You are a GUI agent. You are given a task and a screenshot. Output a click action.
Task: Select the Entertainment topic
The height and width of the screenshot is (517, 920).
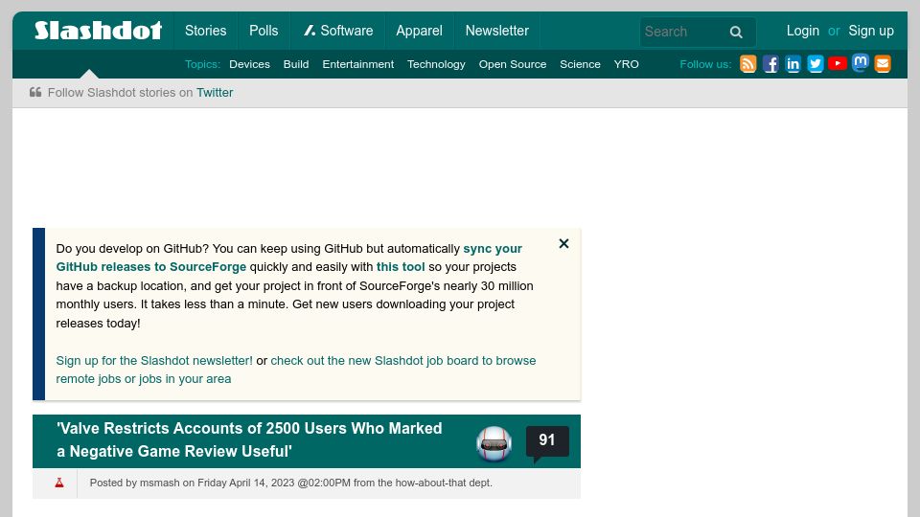pyautogui.click(x=357, y=64)
